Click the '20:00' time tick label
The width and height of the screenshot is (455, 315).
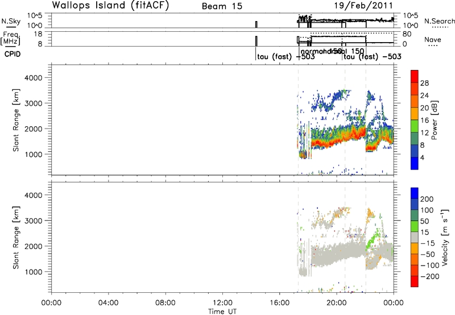coord(336,303)
